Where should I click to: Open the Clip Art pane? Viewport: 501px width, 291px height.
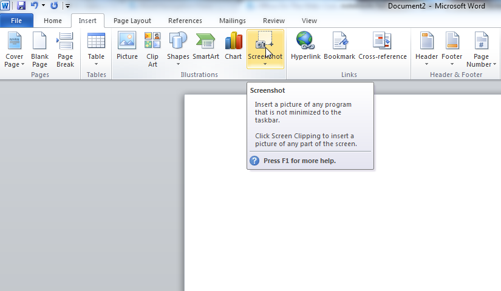click(x=152, y=50)
